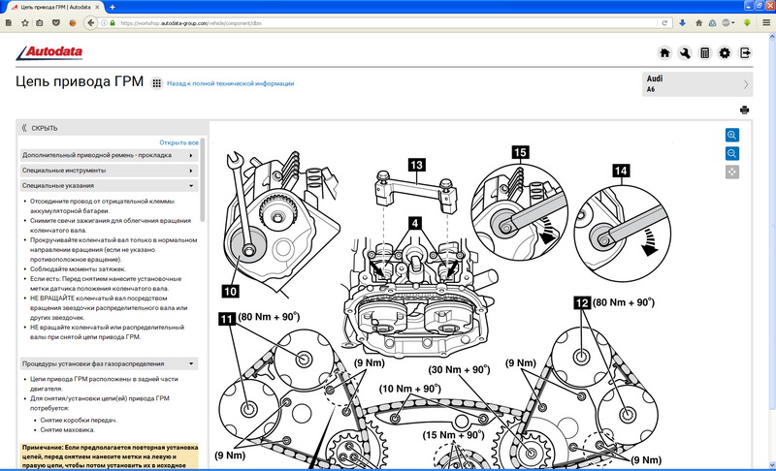Open the wrench tools icon in header
This screenshot has width=776, height=471.
[x=685, y=53]
